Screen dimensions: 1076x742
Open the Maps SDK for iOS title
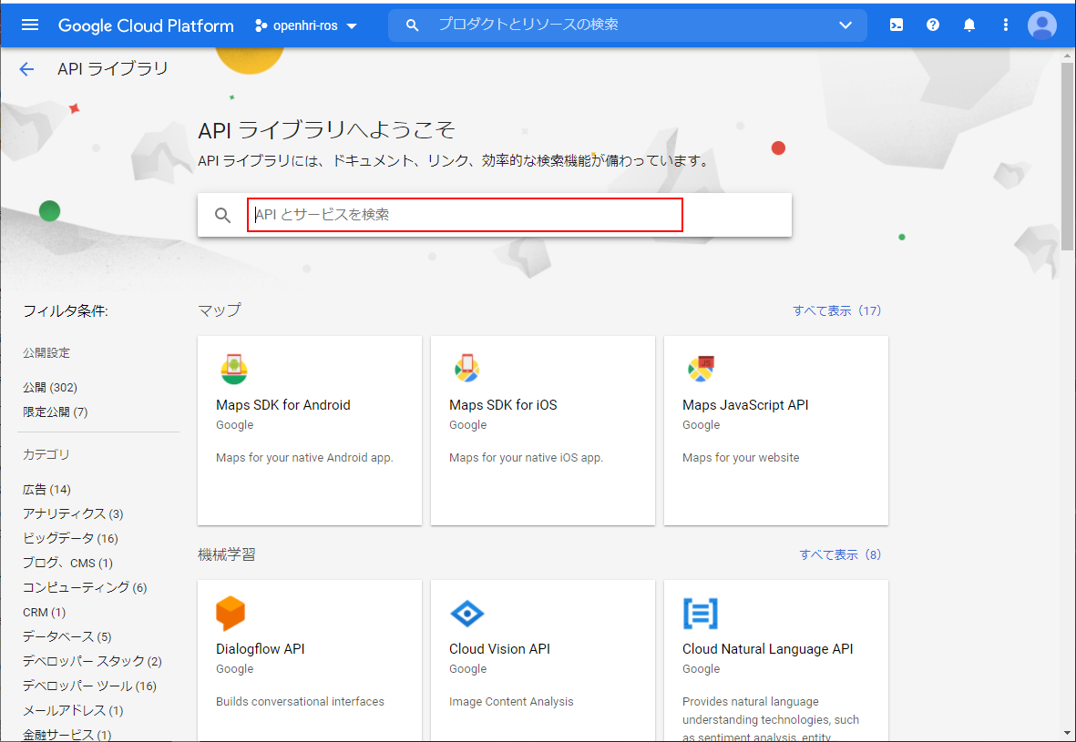pos(503,405)
